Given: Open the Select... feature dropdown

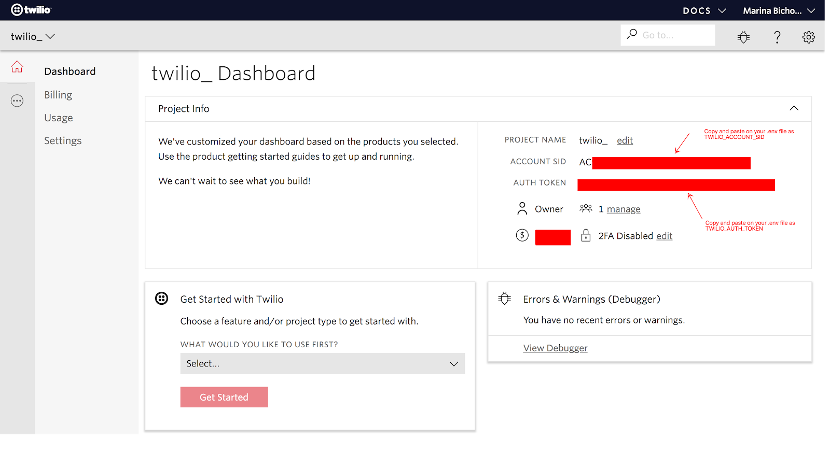Looking at the screenshot, I should point(323,364).
